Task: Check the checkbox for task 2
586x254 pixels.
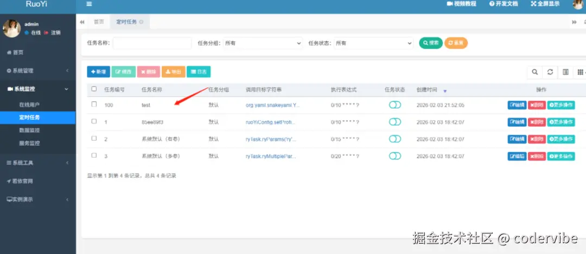Action: (x=94, y=139)
